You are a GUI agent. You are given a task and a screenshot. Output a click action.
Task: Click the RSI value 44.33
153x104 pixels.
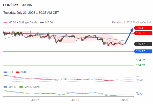point(140,80)
